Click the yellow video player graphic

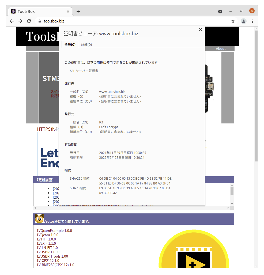pos(194,249)
